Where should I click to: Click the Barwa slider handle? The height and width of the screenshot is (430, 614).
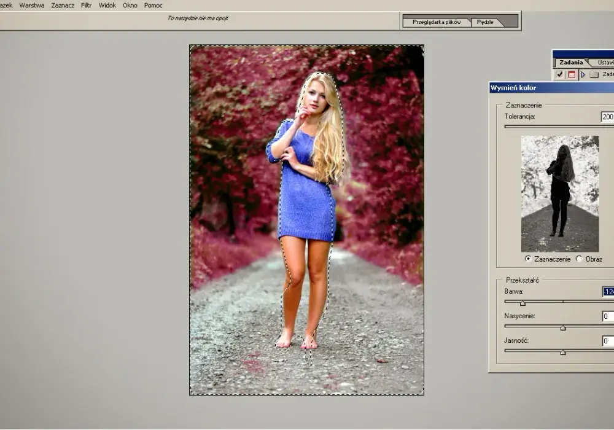(523, 303)
